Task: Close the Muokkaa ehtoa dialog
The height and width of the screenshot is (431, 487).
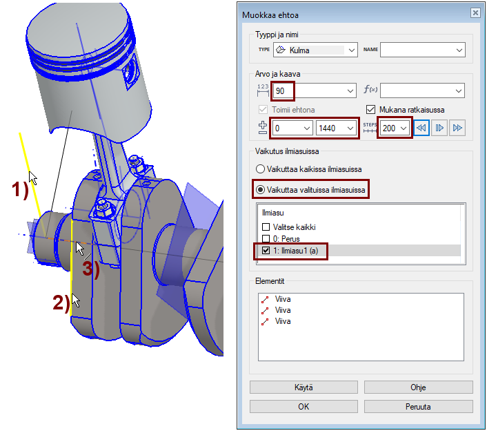Action: click(474, 13)
